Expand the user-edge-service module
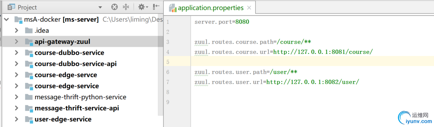This screenshot has width=434, height=127. (16, 119)
